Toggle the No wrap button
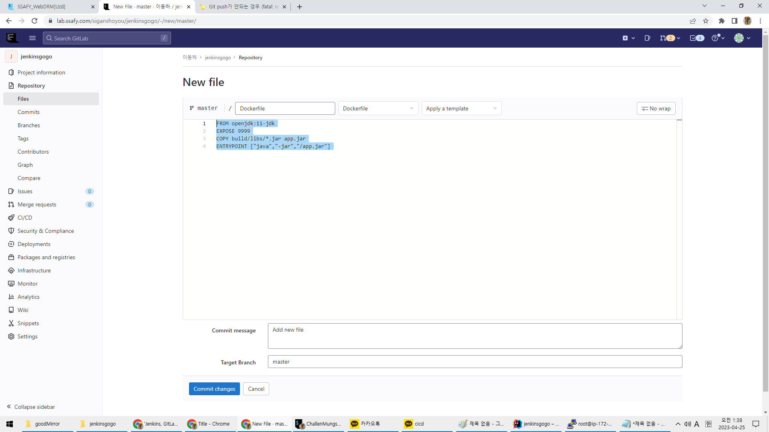Viewport: 769px width, 432px height. (656, 108)
